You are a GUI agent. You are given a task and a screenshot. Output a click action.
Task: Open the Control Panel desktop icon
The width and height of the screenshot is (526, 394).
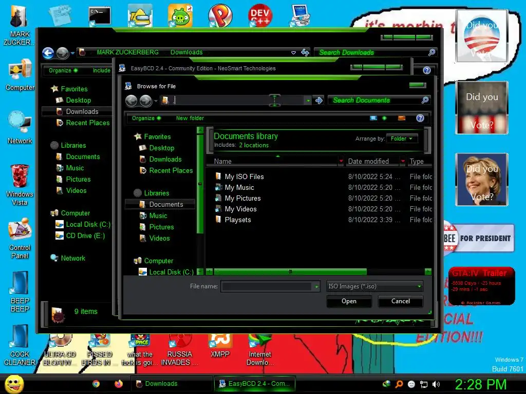pyautogui.click(x=20, y=239)
